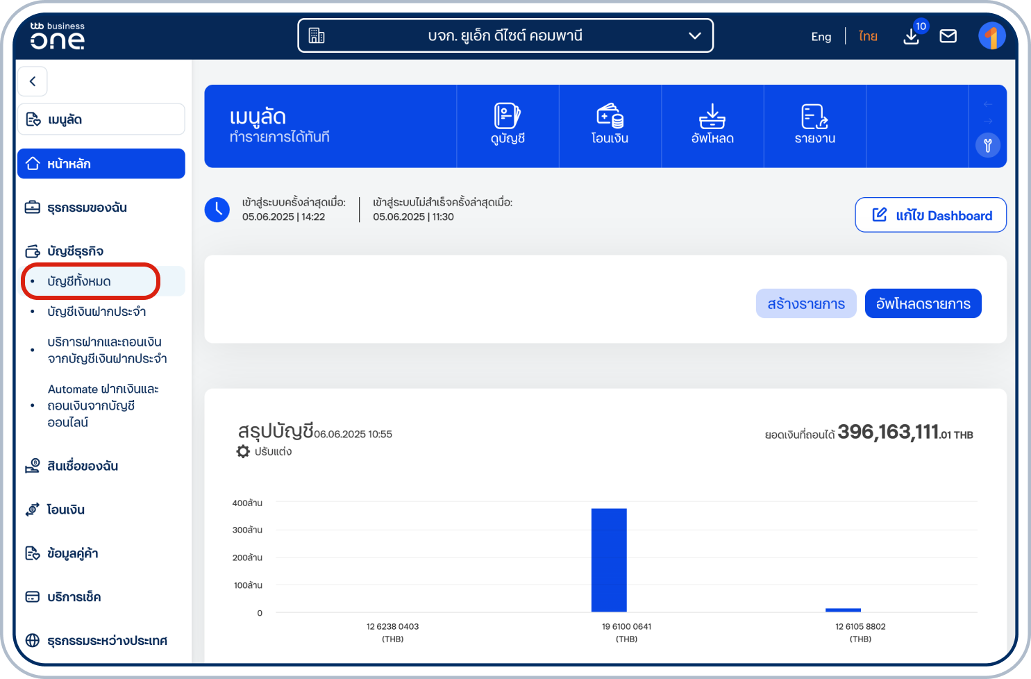Click the tall bar for account 19 6100 0641
This screenshot has width=1031, height=679.
(609, 560)
